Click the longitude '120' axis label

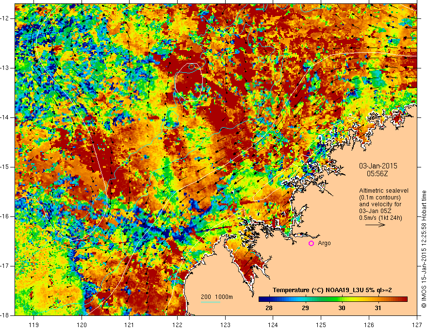(x=82, y=325)
